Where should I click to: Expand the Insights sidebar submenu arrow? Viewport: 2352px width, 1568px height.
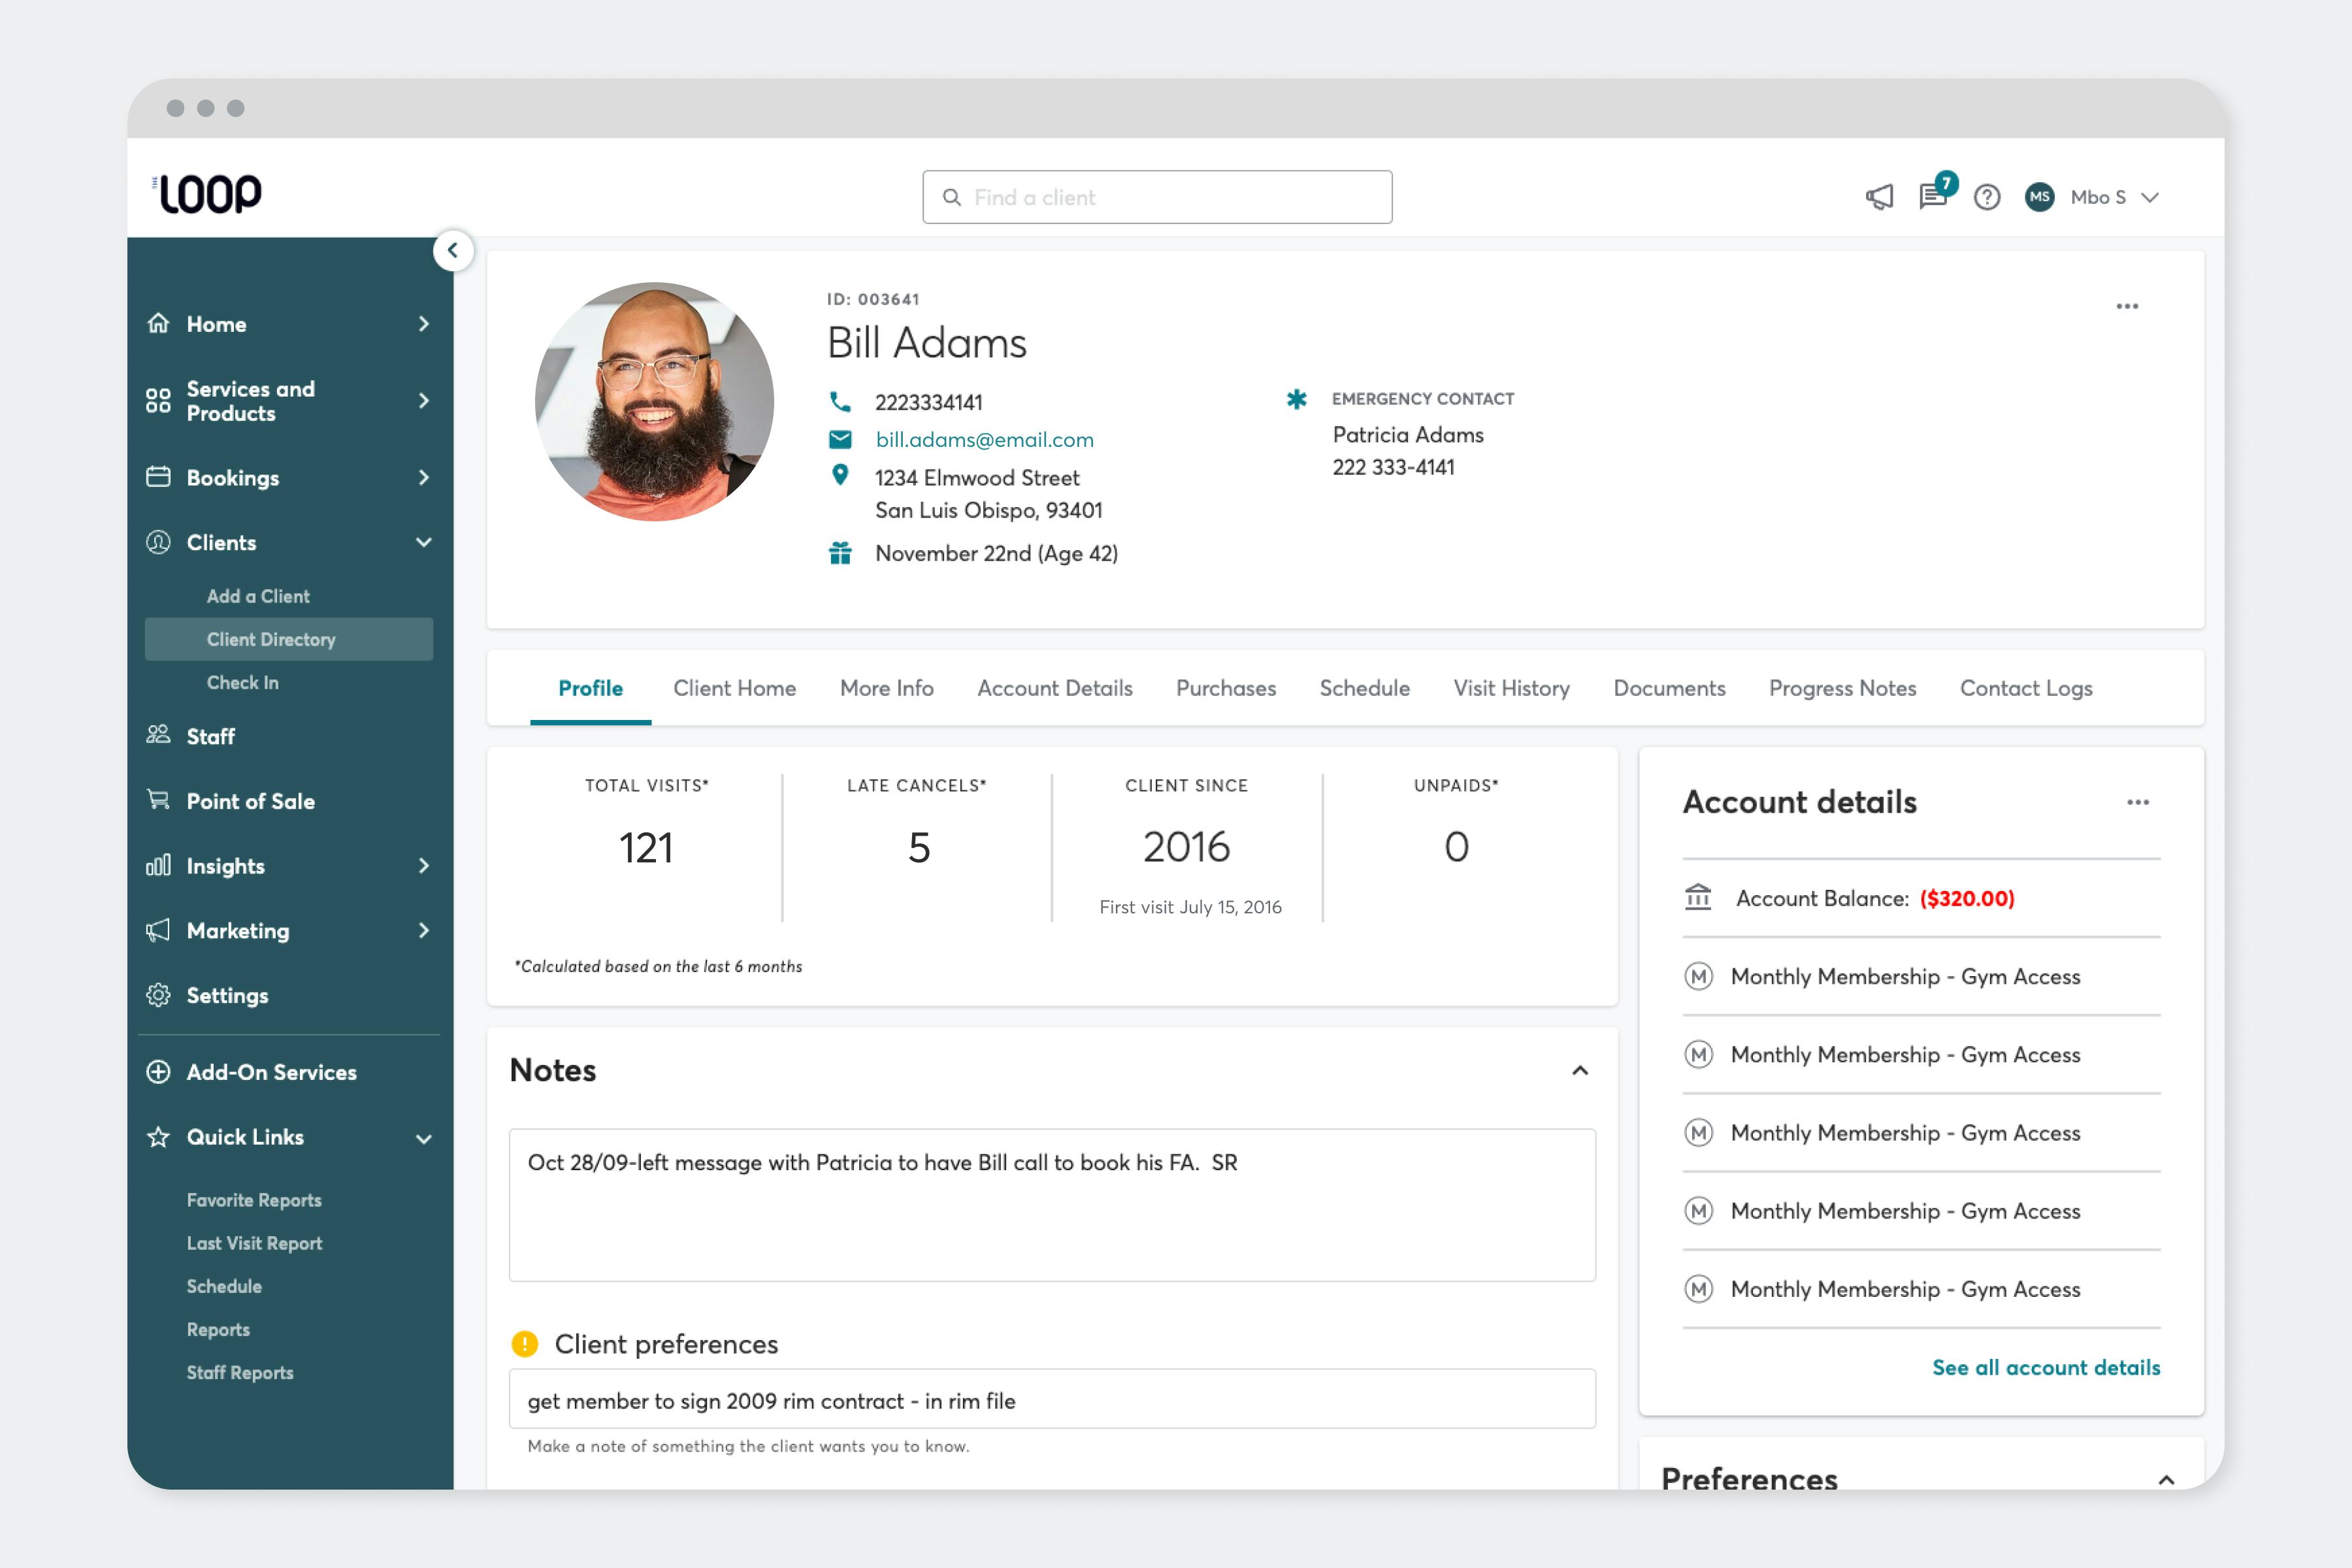(x=424, y=866)
